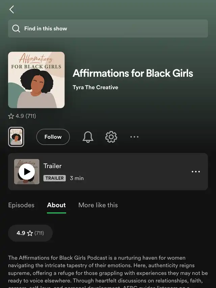Open podcast settings gear icon
This screenshot has width=216, height=288.
click(111, 137)
